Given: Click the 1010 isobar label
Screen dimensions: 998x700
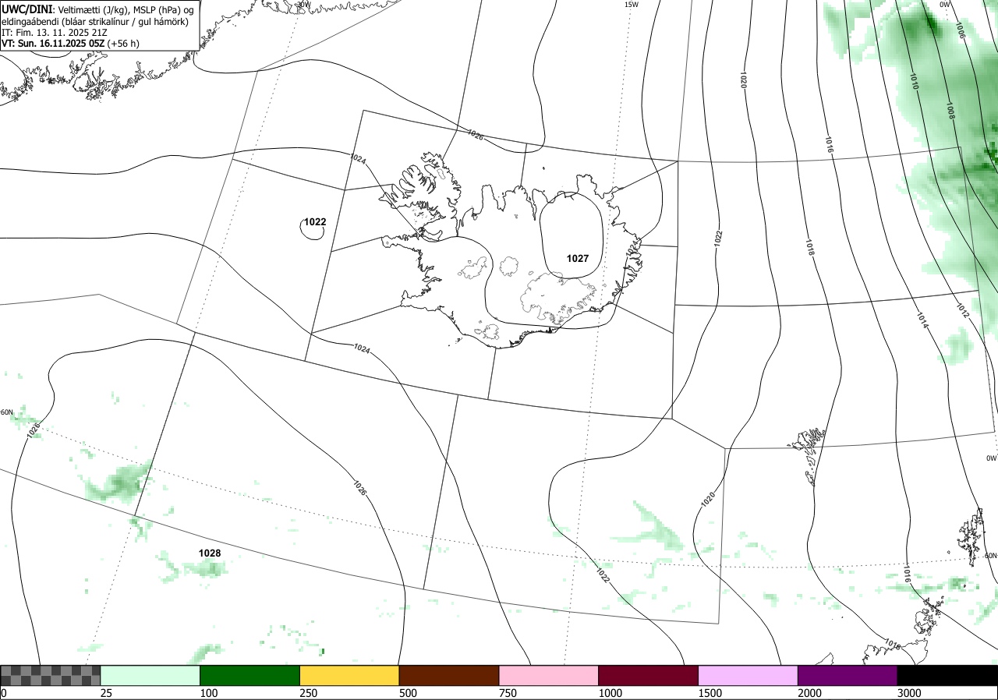Looking at the screenshot, I should [915, 80].
